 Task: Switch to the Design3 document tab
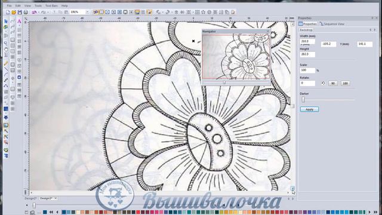click(47, 198)
